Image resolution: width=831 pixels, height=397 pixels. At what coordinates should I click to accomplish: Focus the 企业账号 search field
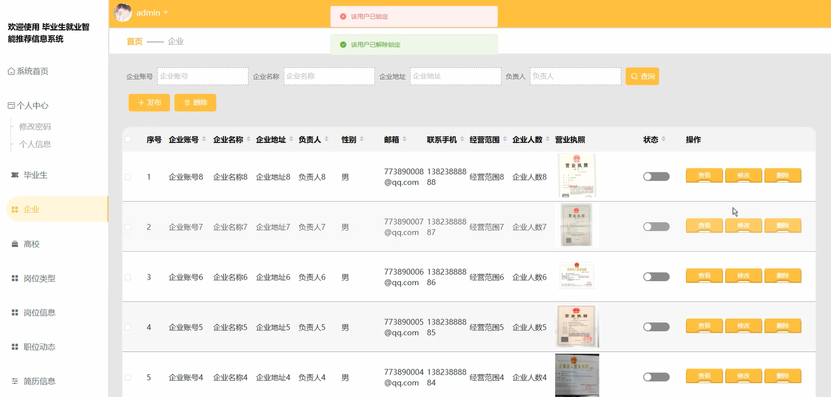[203, 76]
